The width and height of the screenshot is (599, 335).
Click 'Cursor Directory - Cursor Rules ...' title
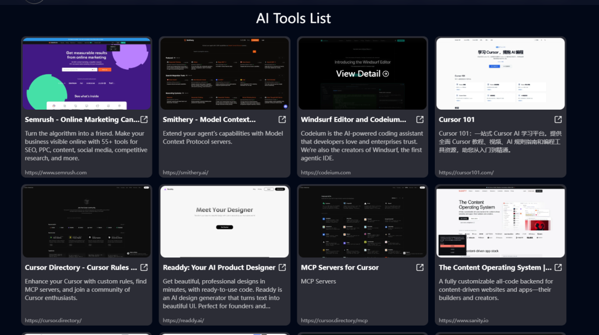(x=80, y=267)
